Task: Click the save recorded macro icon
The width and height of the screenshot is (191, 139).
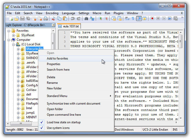Action: [176, 19]
